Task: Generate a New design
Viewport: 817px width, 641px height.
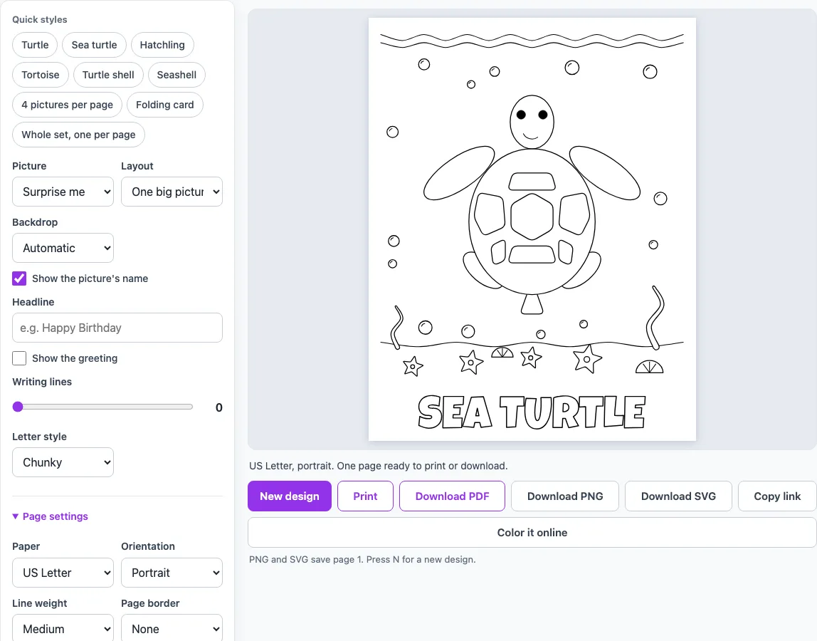Action: click(290, 496)
